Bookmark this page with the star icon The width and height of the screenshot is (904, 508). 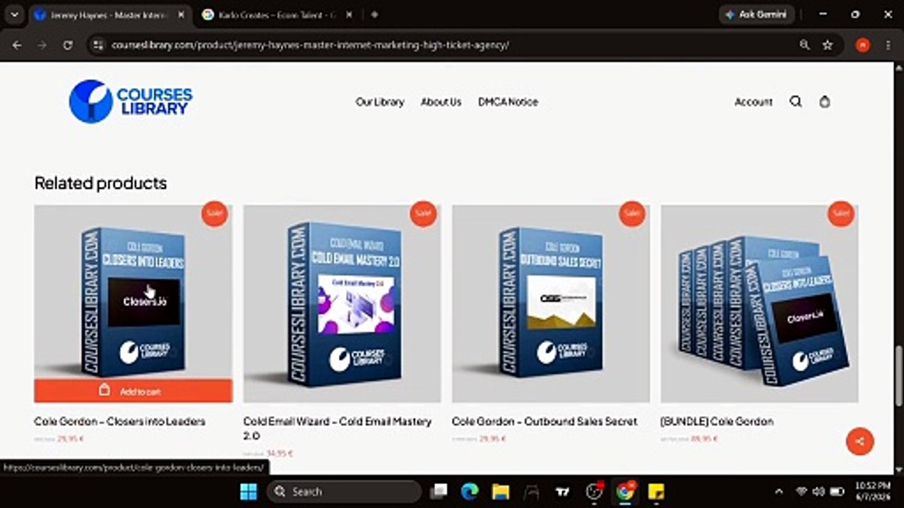(827, 44)
